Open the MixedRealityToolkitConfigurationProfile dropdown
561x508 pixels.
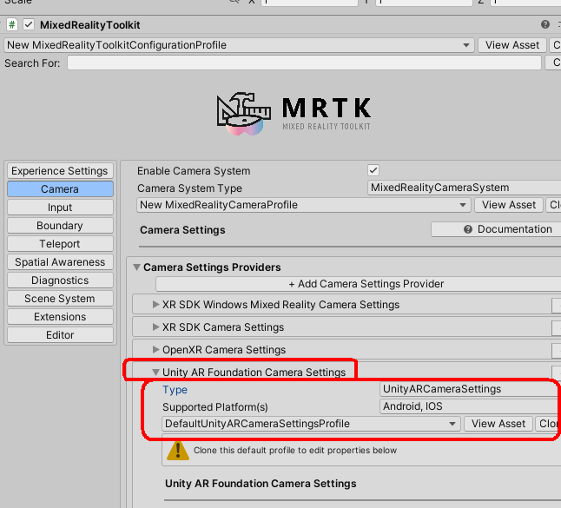coord(239,45)
